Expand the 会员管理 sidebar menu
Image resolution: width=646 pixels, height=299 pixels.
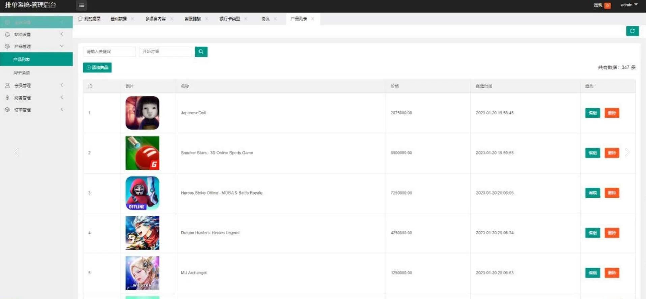(x=34, y=85)
